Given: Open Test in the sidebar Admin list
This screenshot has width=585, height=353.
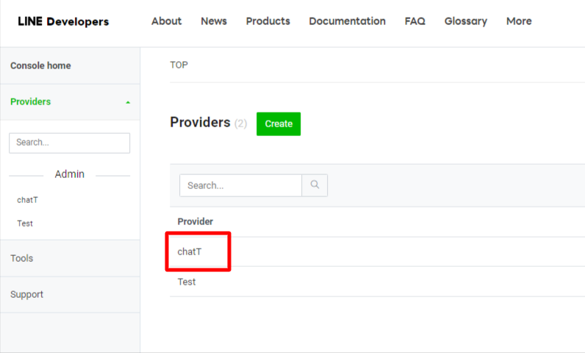Looking at the screenshot, I should click(x=25, y=224).
